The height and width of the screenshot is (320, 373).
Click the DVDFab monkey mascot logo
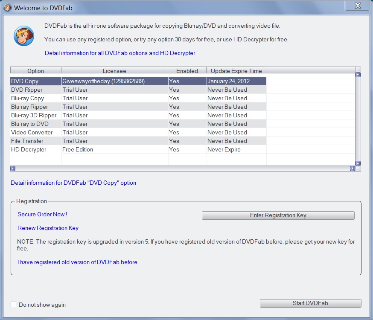24,36
